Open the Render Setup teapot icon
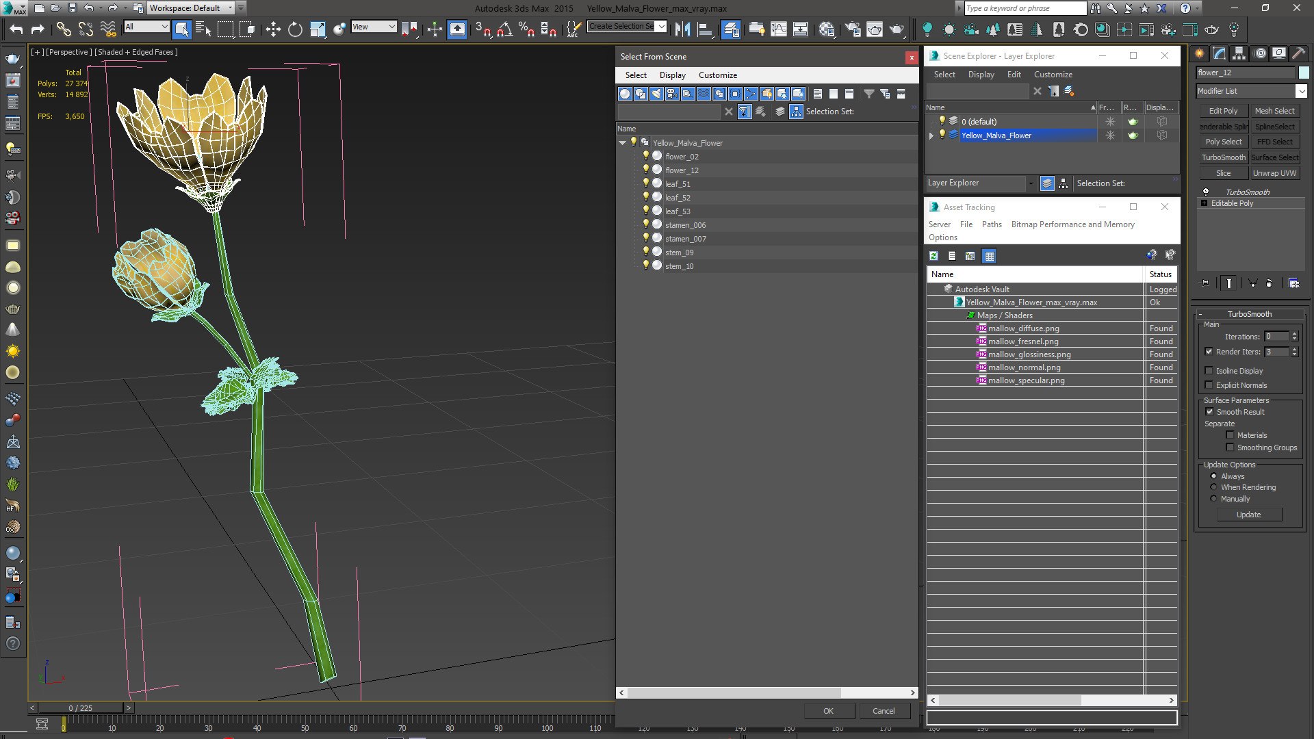Image resolution: width=1314 pixels, height=739 pixels. [853, 29]
